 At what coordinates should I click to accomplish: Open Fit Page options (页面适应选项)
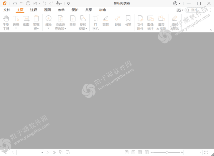pos(61,22)
